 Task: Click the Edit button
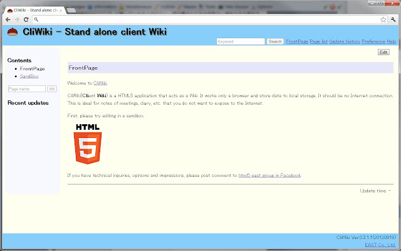[x=383, y=52]
